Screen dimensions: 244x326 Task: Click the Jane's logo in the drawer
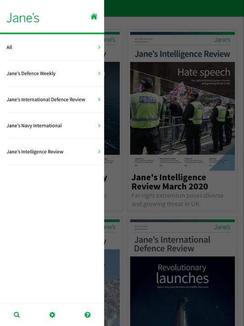pyautogui.click(x=23, y=18)
